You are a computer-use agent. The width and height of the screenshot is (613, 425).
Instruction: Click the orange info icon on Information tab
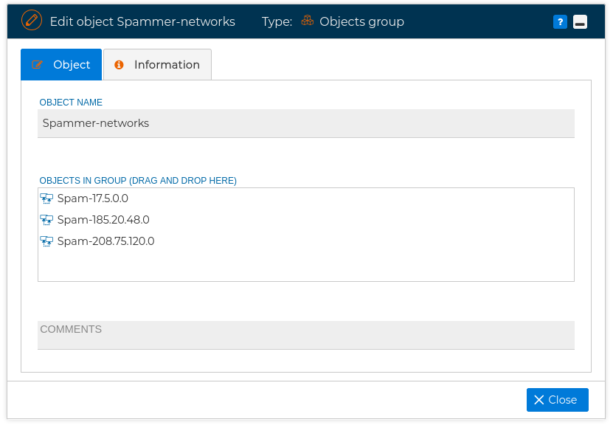point(119,64)
